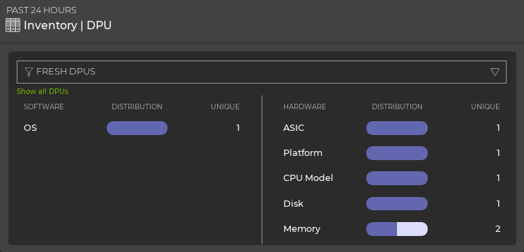Click the Disk unique count 1

point(498,203)
